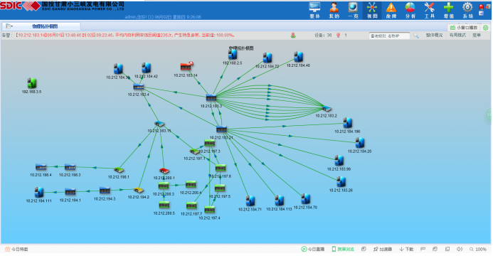Select the red alarm device 10.212.183.14
Viewport: 493px width, 256px height.
tap(186, 66)
